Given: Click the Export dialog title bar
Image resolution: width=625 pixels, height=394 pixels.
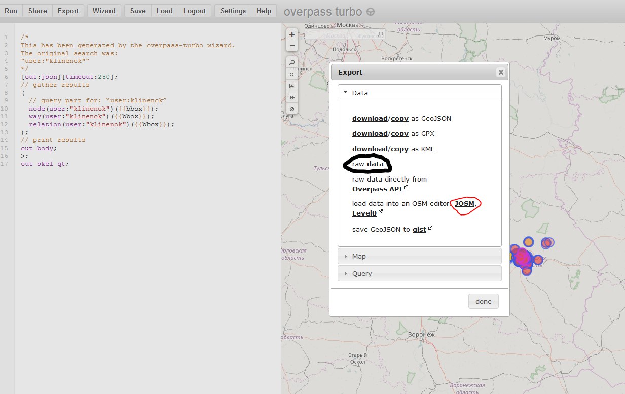Looking at the screenshot, I should (x=420, y=73).
